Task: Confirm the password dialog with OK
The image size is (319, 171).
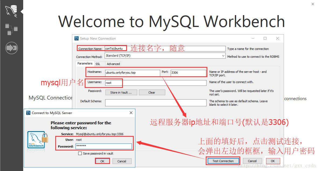Action: 102,161
